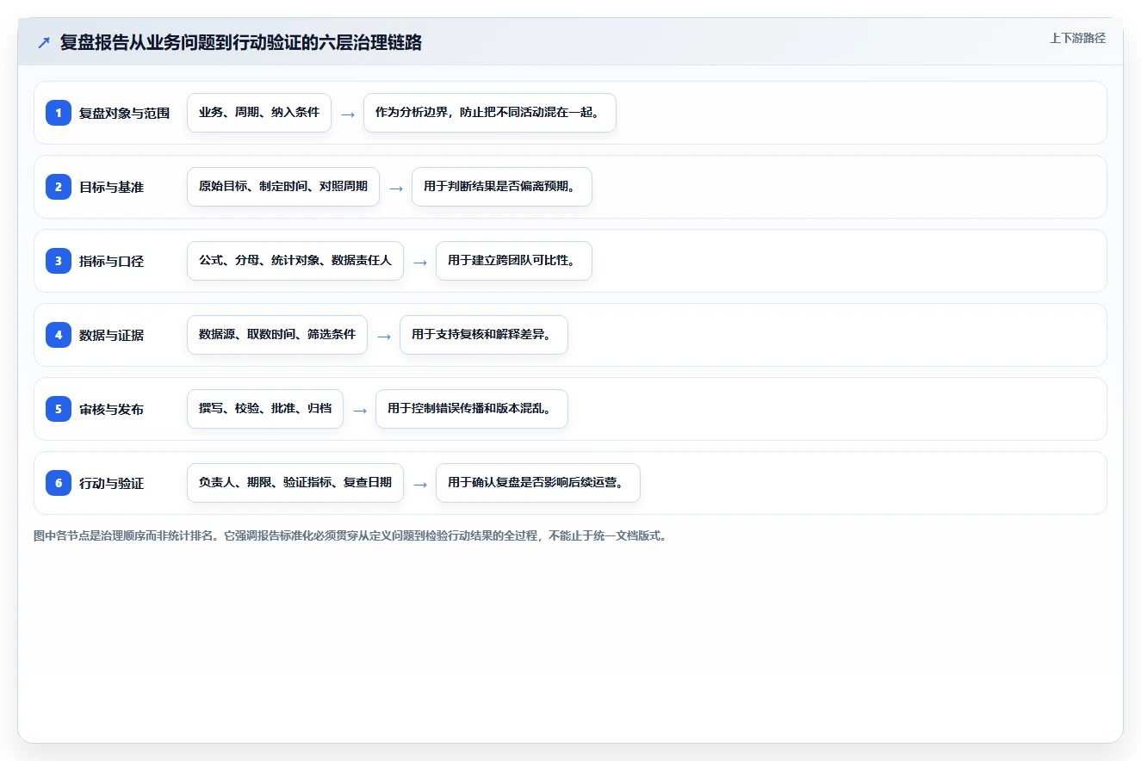Viewport: 1141px width, 761px height.
Task: Click the arrow in the 审核与发布 row
Action: [360, 410]
